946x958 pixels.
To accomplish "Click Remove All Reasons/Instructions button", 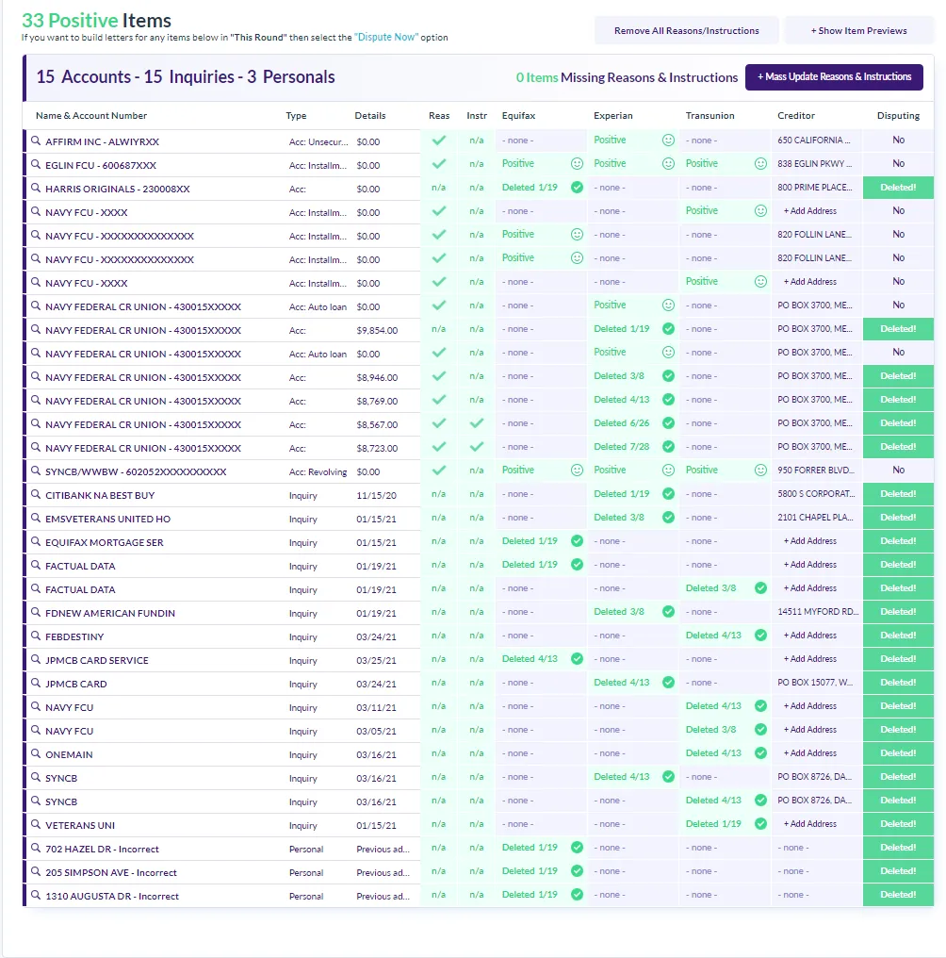I will click(x=687, y=30).
